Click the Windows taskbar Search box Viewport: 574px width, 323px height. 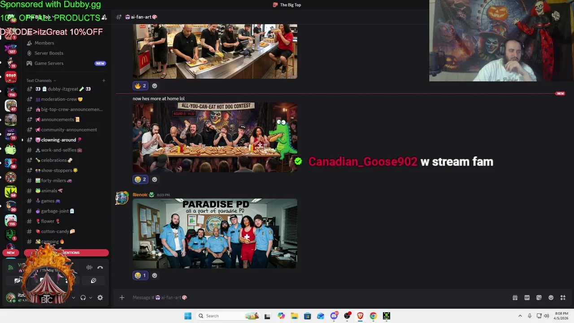[x=228, y=316]
